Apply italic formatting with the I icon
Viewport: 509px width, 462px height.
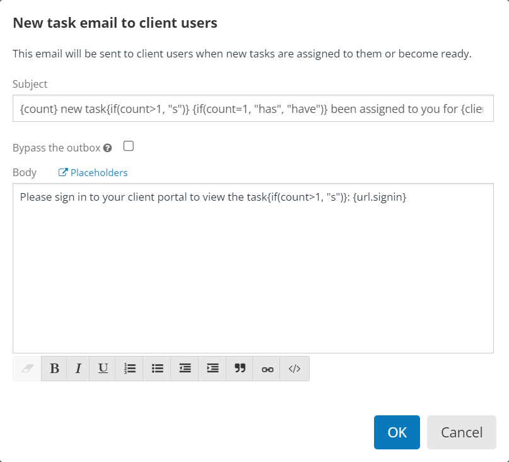78,369
